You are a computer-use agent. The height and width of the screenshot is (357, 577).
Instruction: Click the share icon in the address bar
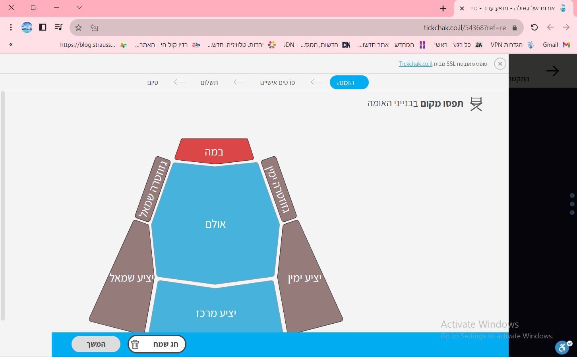point(94,27)
